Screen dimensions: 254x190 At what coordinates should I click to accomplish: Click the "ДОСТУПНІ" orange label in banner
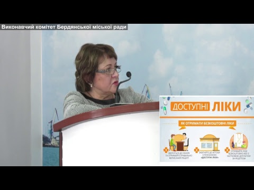190,106
